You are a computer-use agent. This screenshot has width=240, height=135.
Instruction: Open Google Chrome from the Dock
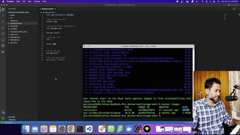(71, 129)
